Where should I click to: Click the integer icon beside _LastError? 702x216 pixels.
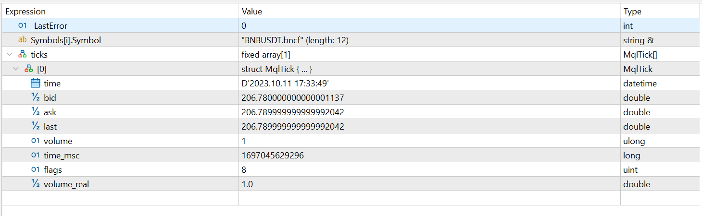click(22, 26)
